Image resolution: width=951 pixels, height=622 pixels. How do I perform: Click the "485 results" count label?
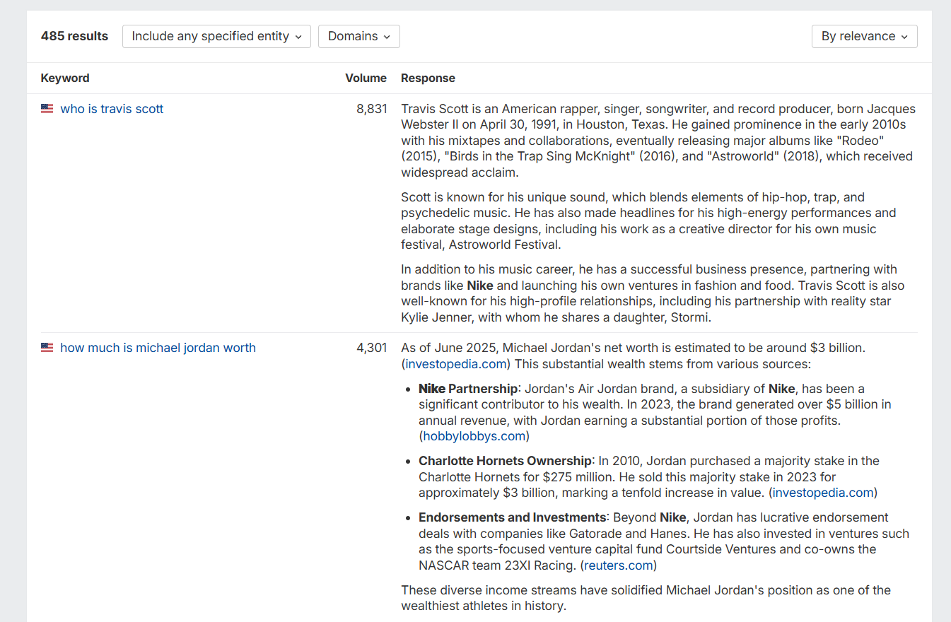[x=74, y=36]
